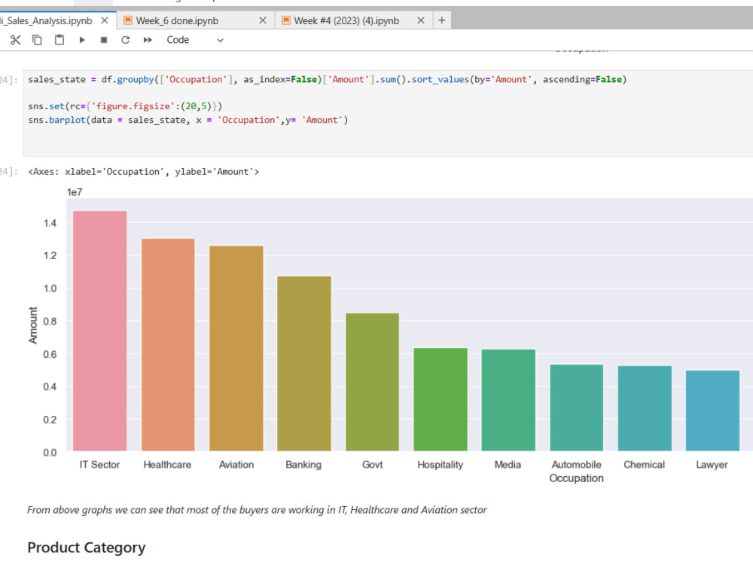Close the Week #4 (2023) tab
This screenshot has height=565, width=753.
point(420,20)
